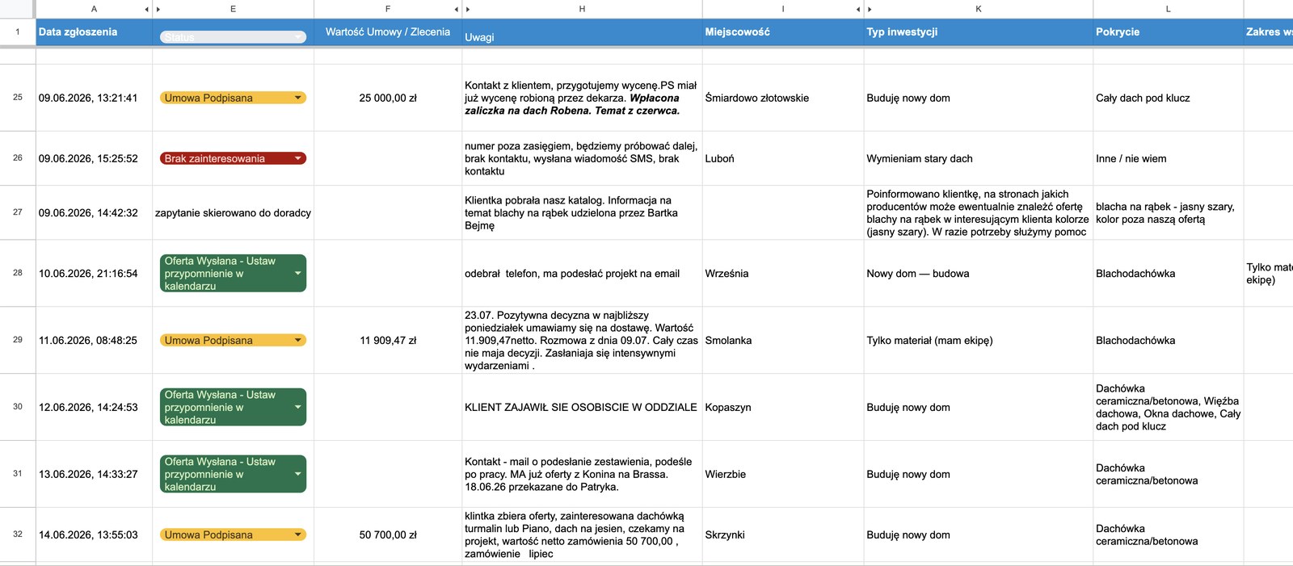Viewport: 1293px width, 566px height.
Task: Select row 31 by its row number
Action: tap(18, 474)
